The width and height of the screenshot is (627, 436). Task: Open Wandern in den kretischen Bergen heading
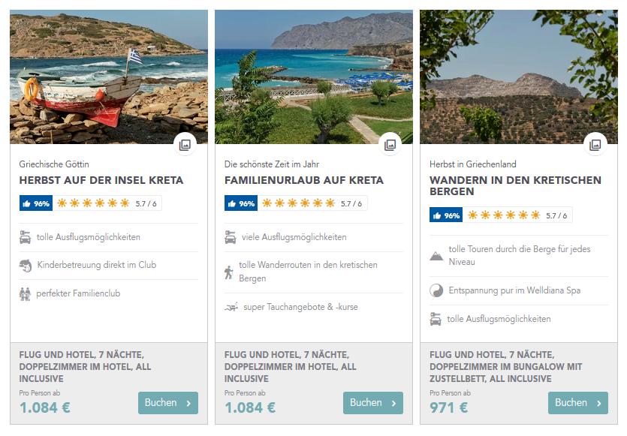(515, 186)
